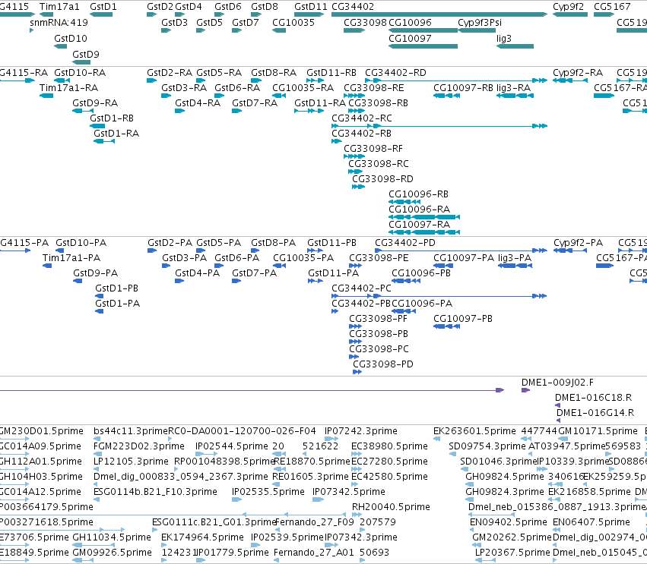Click the EN09402.5prime EST label

[x=509, y=522]
